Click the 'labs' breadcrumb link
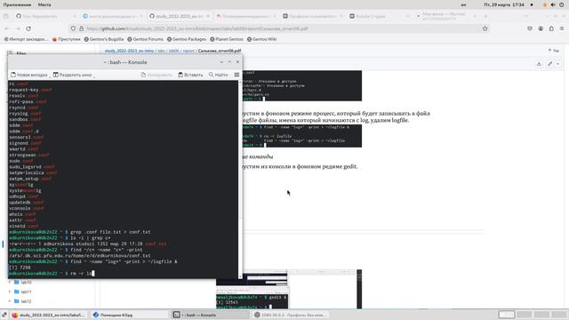Image resolution: width=569 pixels, height=320 pixels. point(161,51)
